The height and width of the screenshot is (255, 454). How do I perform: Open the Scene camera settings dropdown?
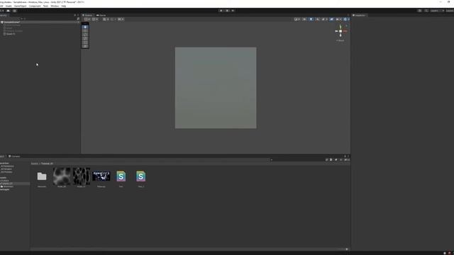pos(338,19)
